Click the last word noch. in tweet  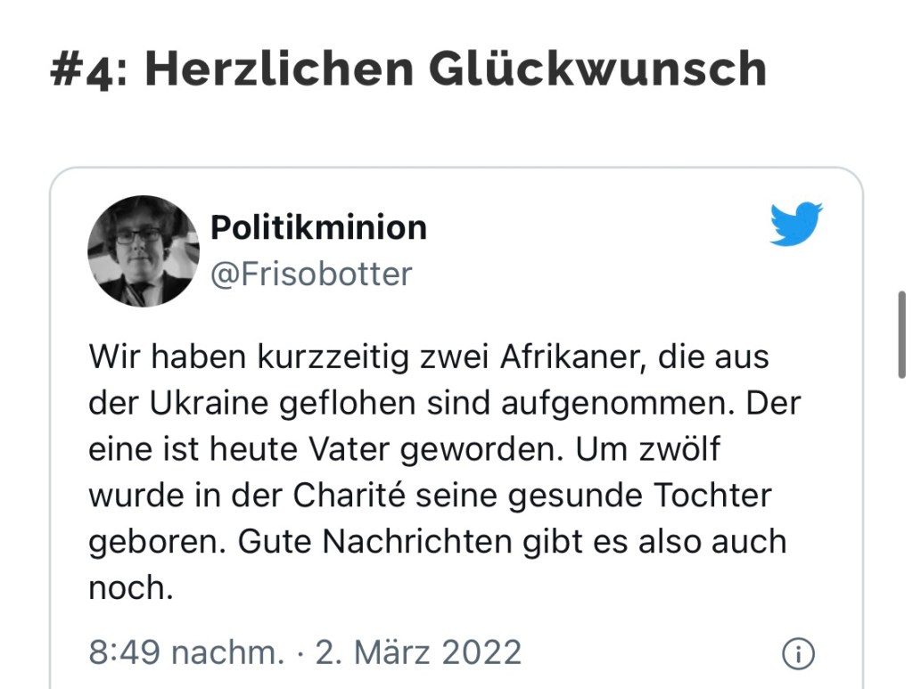(130, 588)
